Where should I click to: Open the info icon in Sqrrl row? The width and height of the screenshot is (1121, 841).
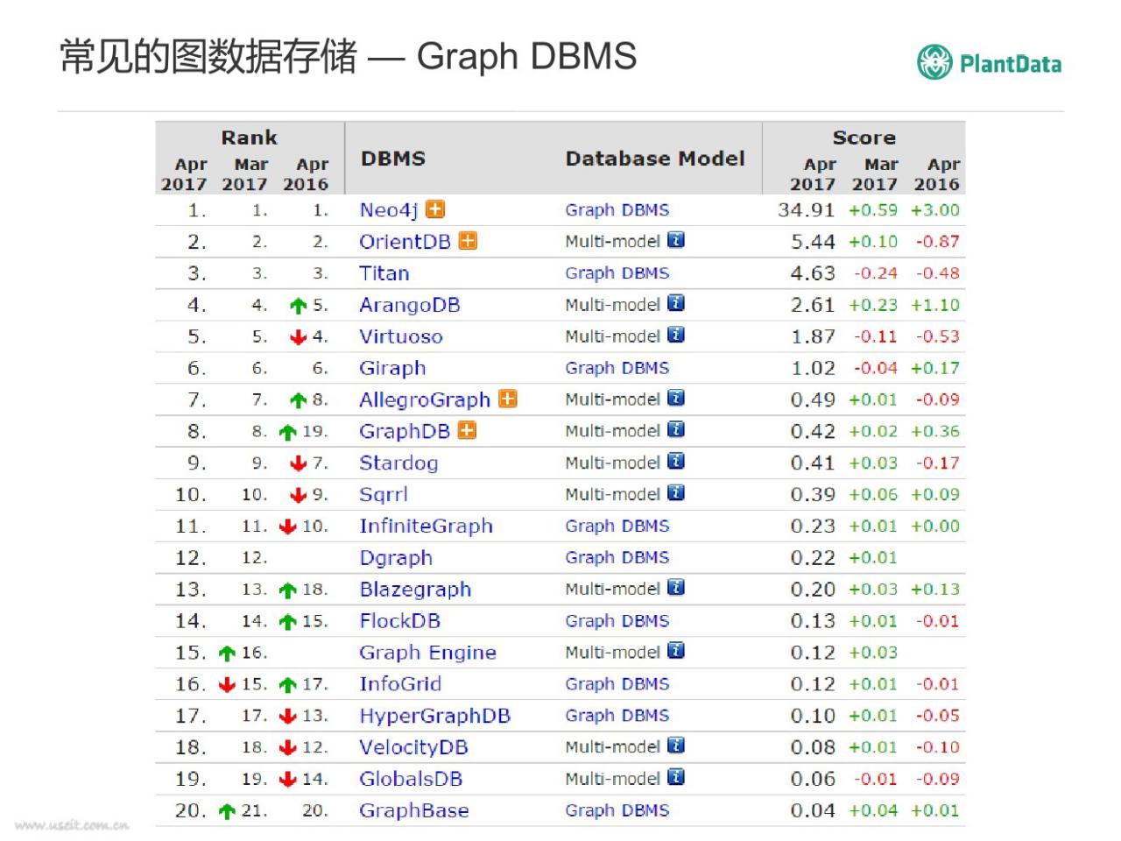click(x=676, y=492)
